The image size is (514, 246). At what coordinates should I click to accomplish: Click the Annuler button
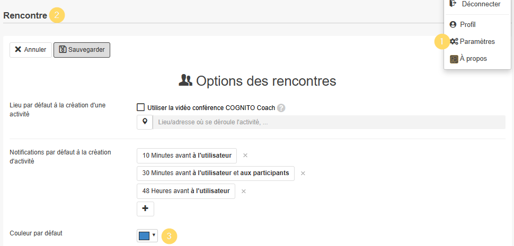(31, 50)
